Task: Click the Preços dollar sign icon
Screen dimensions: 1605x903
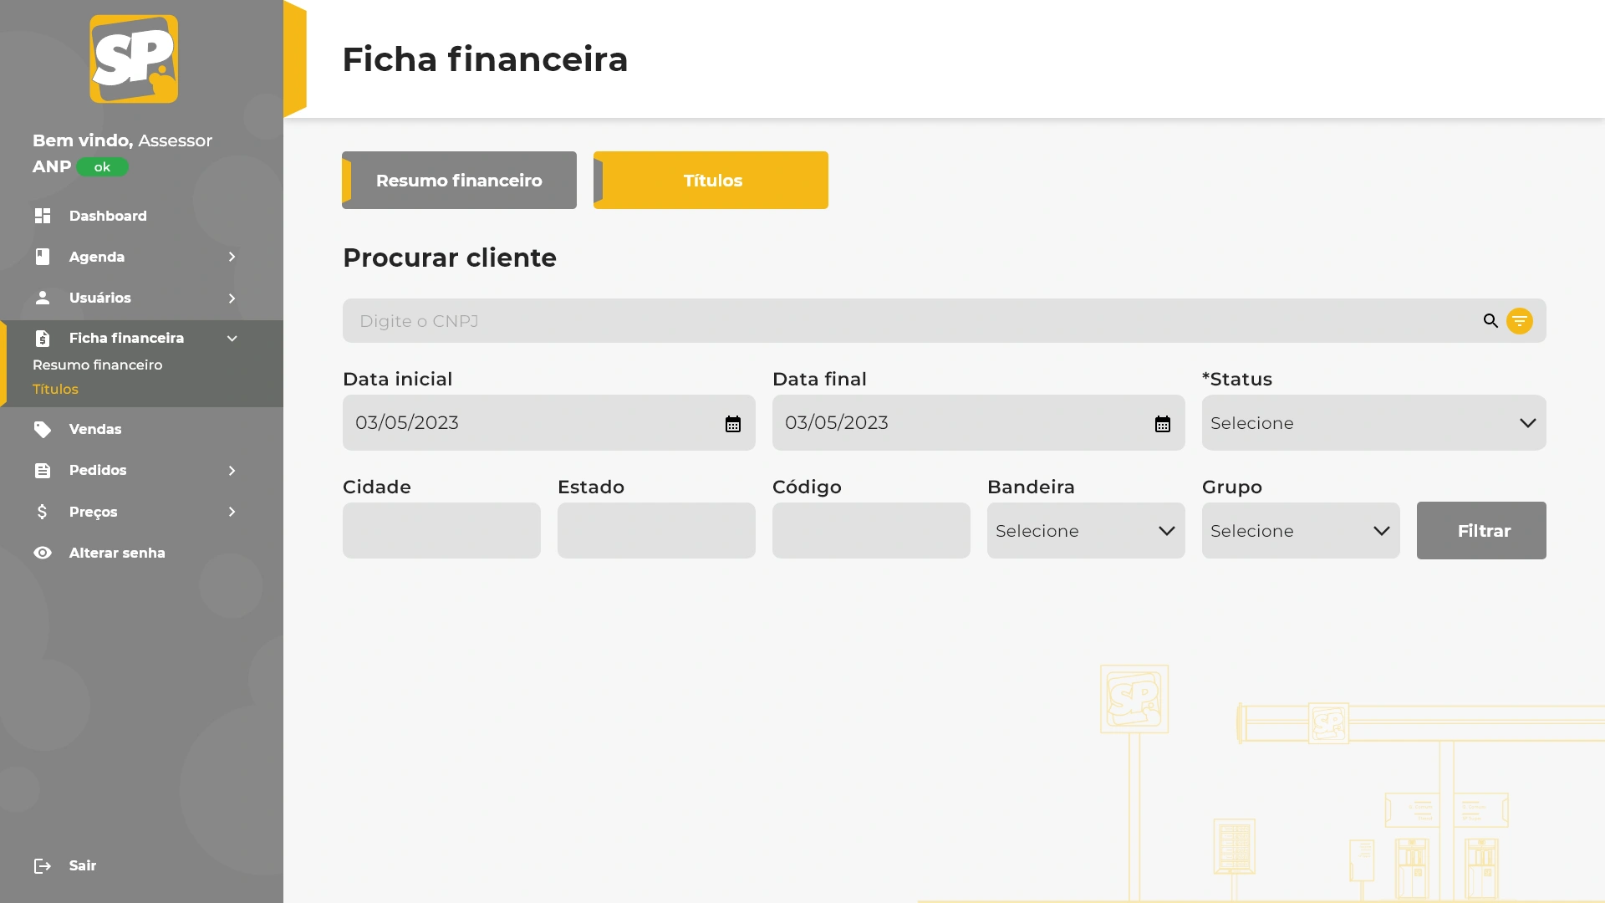Action: [x=43, y=512]
